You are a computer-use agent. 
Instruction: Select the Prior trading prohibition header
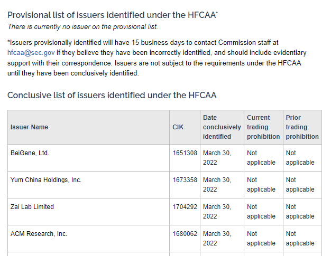302,127
